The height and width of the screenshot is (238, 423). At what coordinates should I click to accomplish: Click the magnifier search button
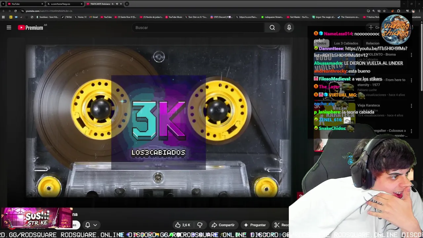(x=272, y=27)
